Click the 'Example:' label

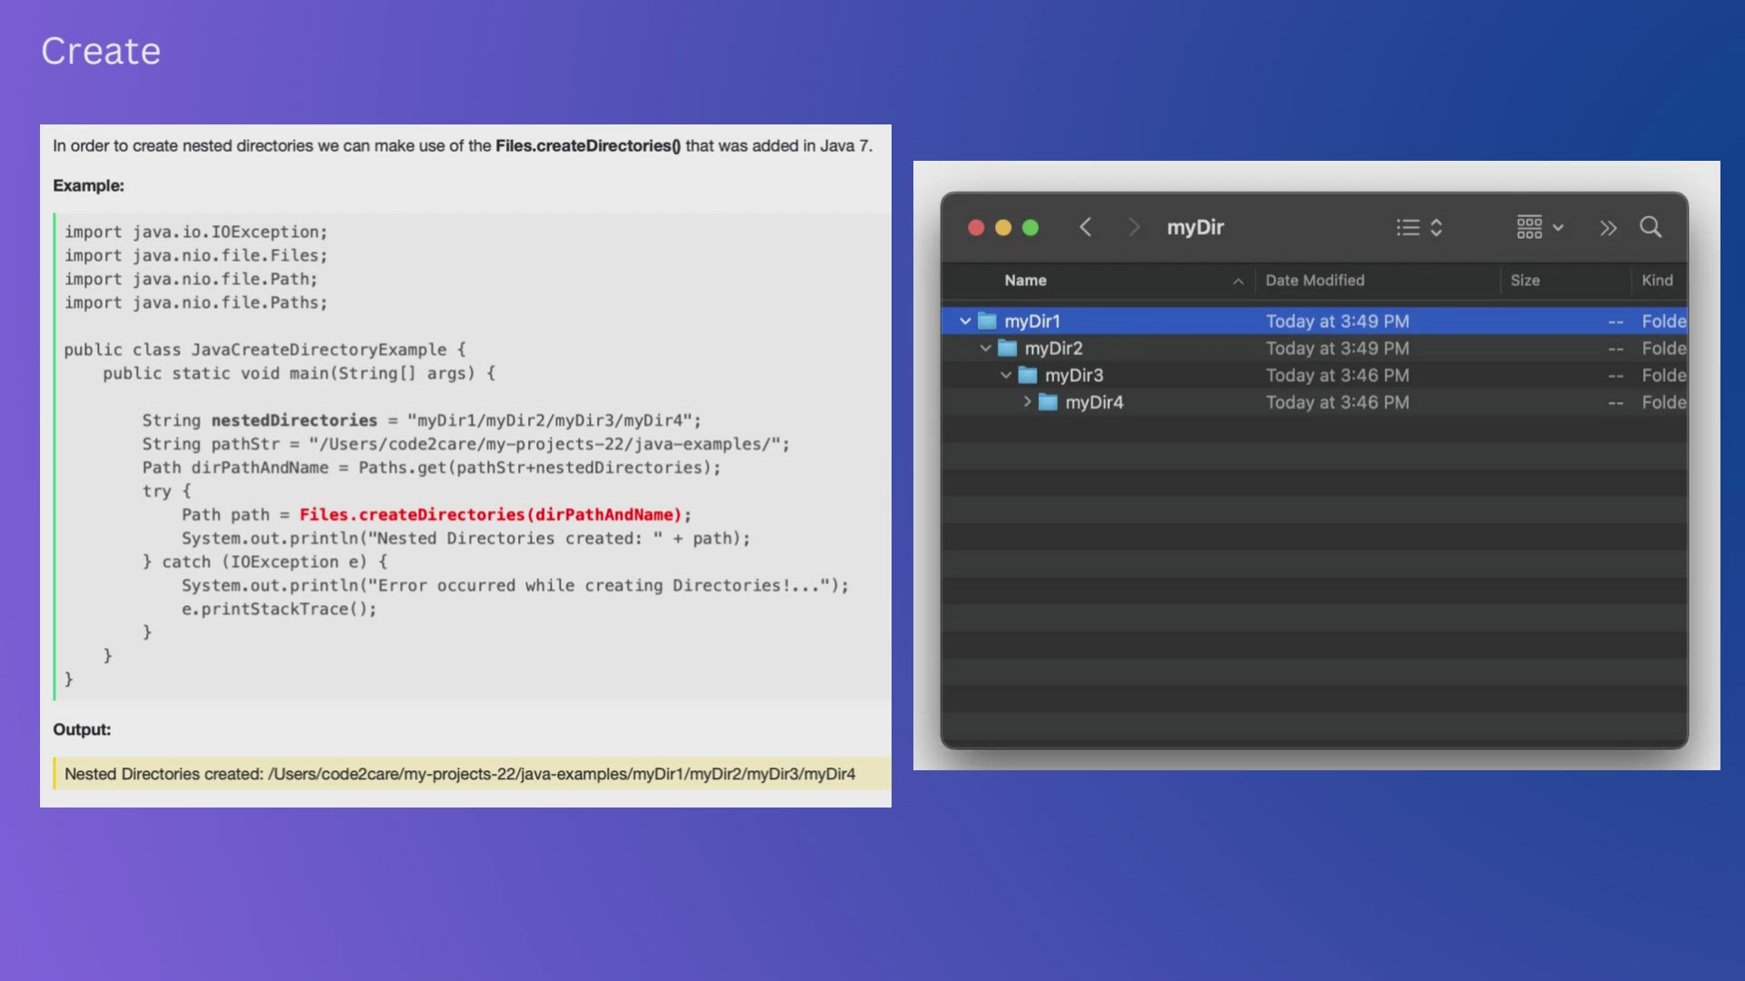tap(88, 185)
